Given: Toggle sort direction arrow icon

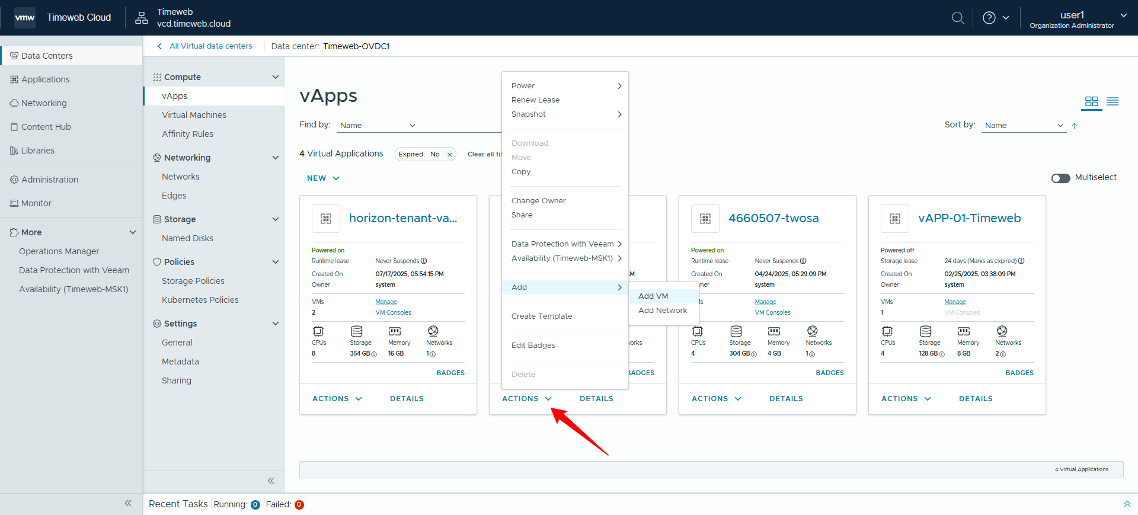Looking at the screenshot, I should (x=1075, y=126).
